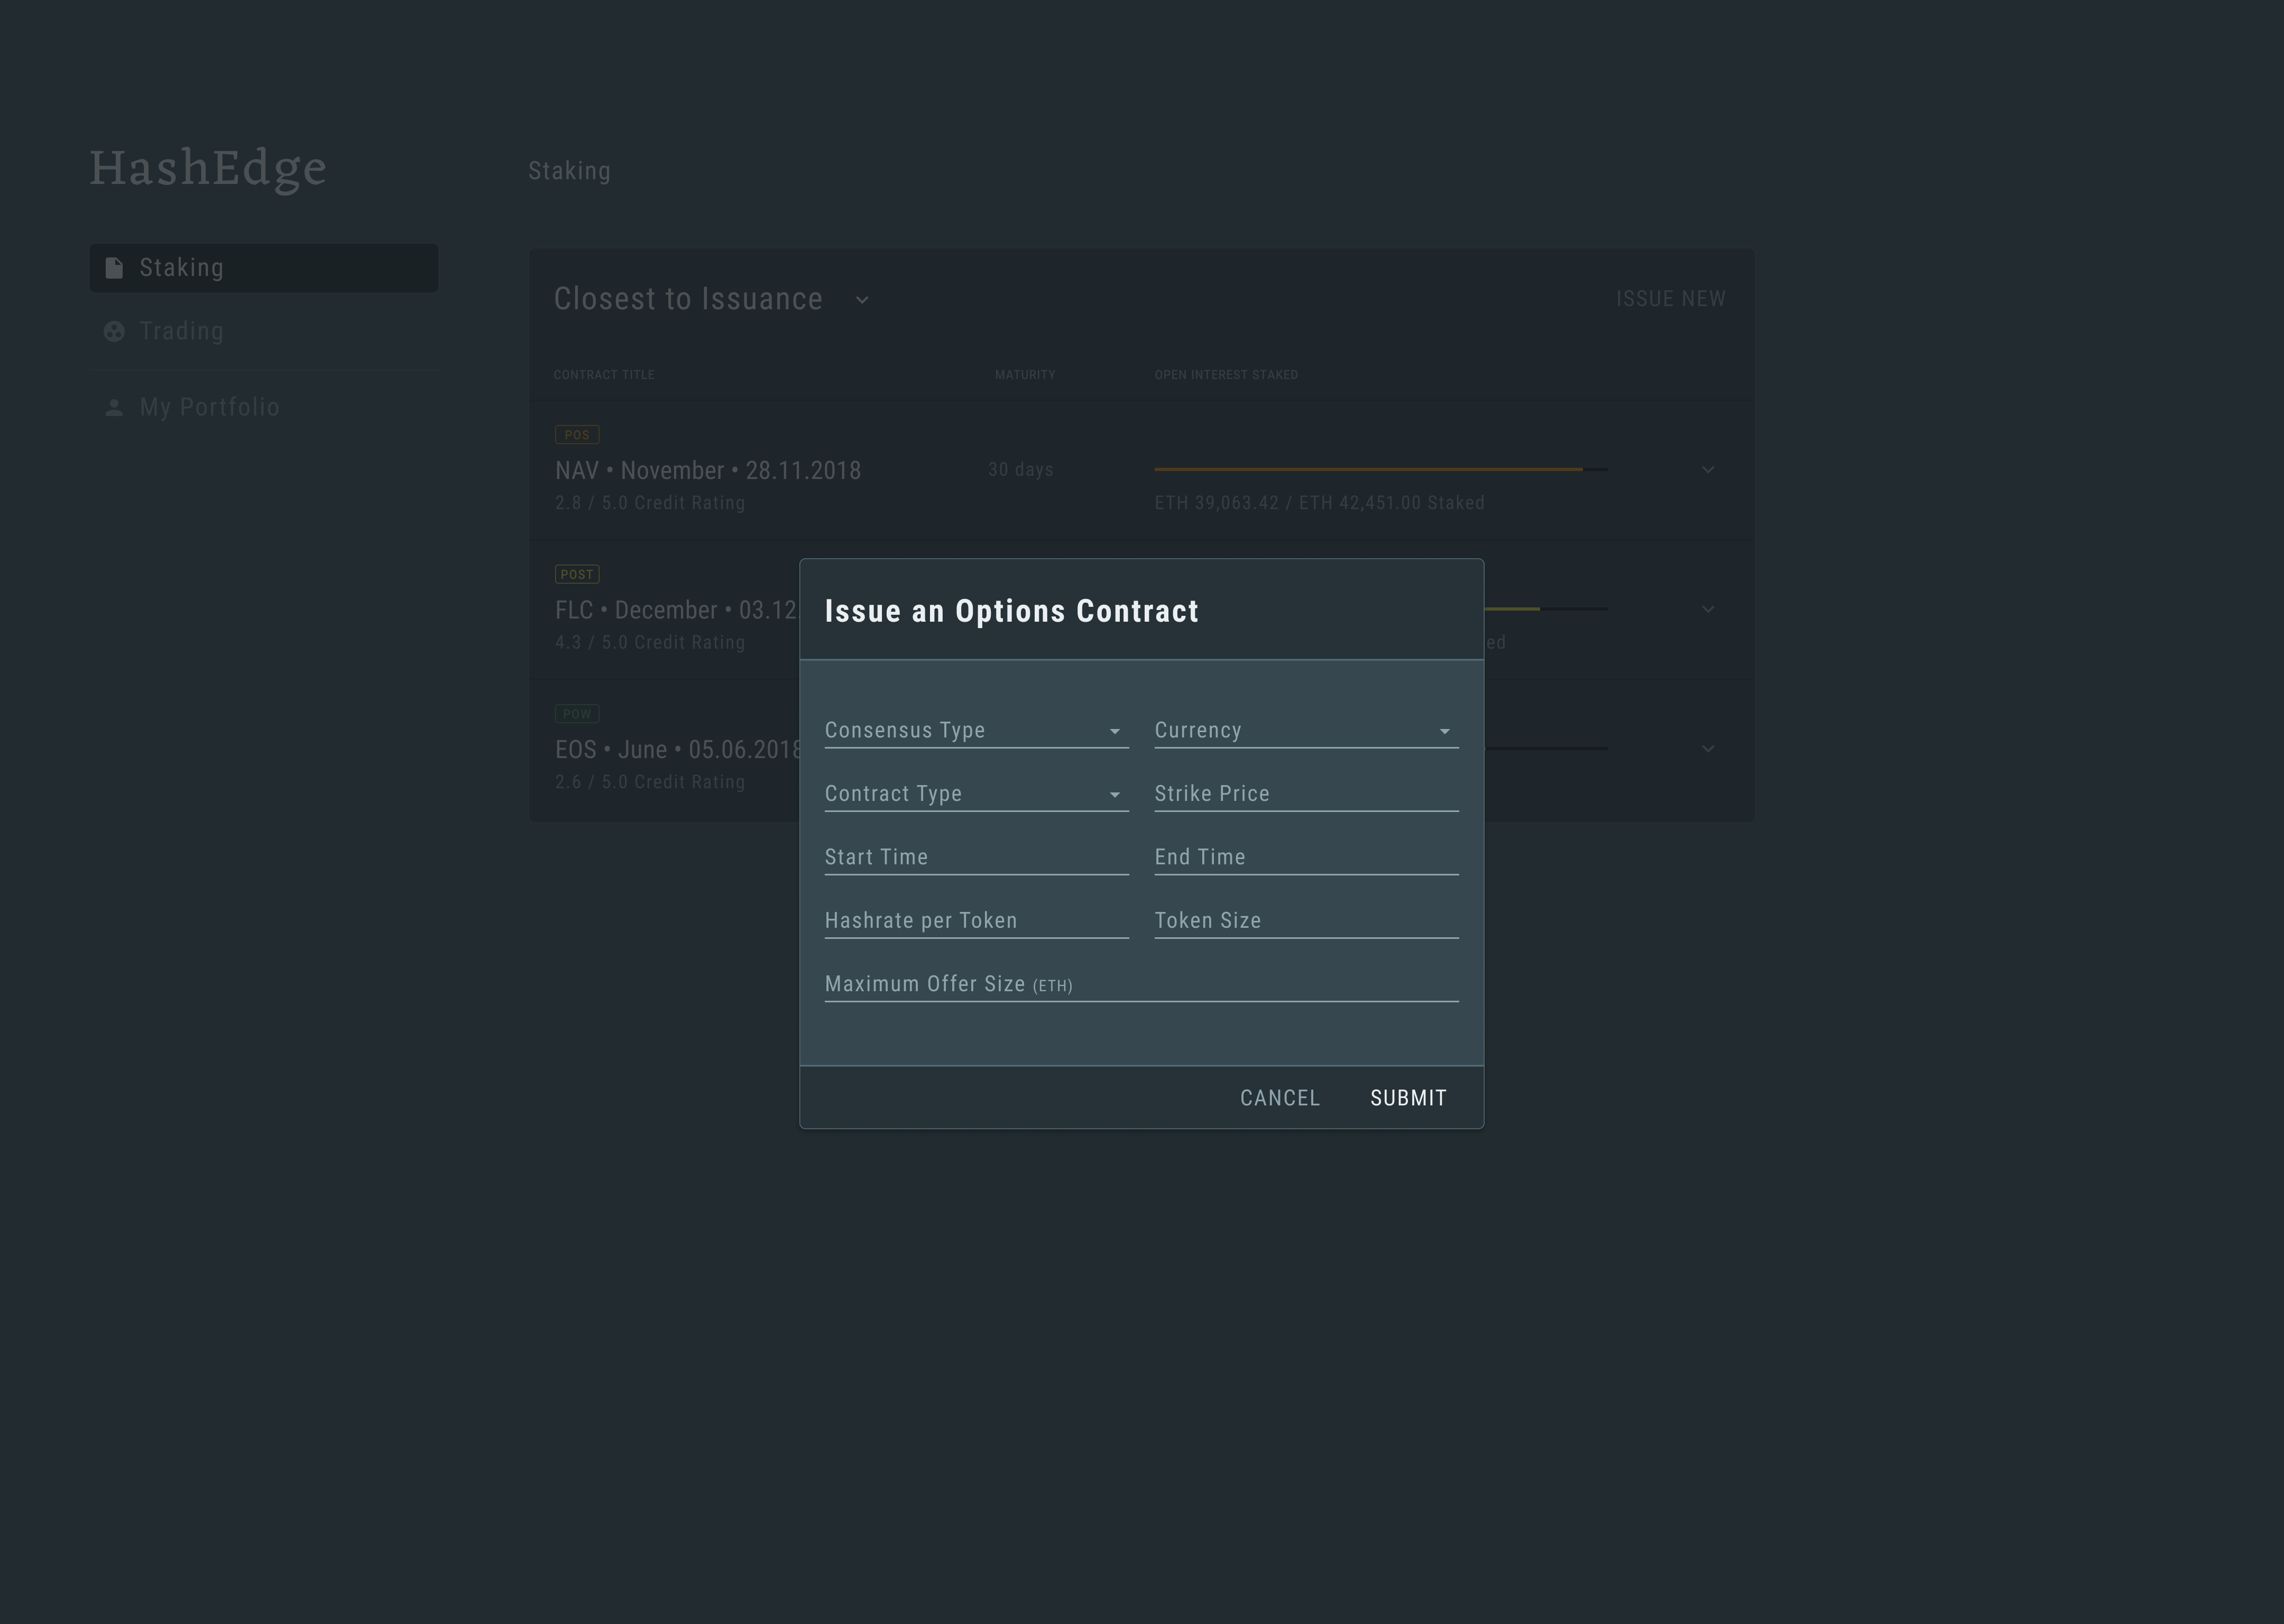Click the Staking document icon in sidebar

pyautogui.click(x=114, y=268)
